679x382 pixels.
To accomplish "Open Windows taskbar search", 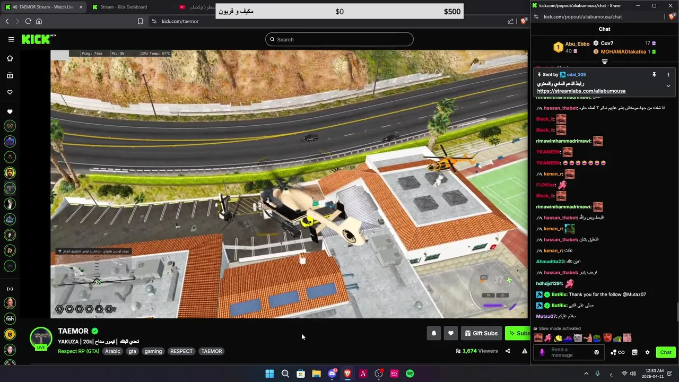I will point(285,374).
